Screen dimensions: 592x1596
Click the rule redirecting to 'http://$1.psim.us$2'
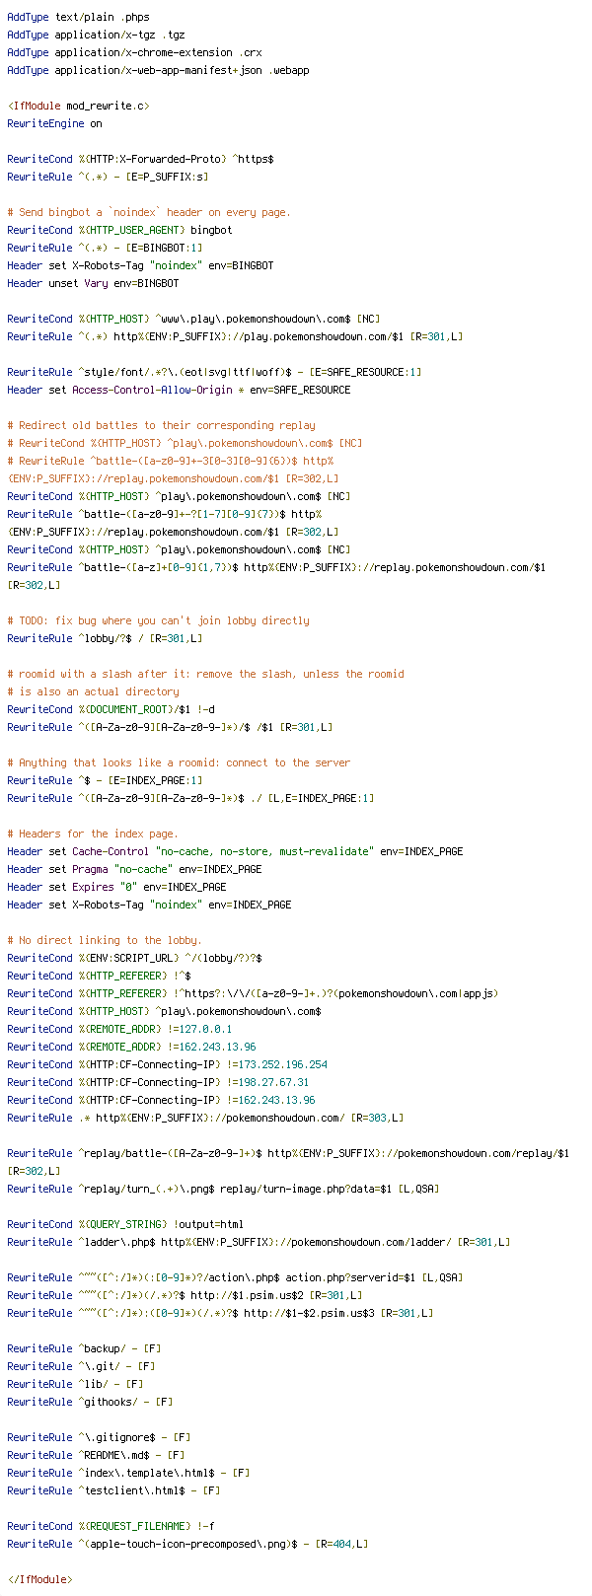[x=185, y=1295]
